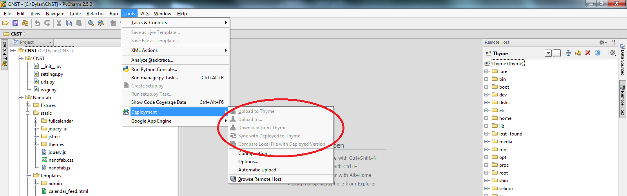Expand the remote home folder
Screen dimensions: 627x196
tap(486, 118)
